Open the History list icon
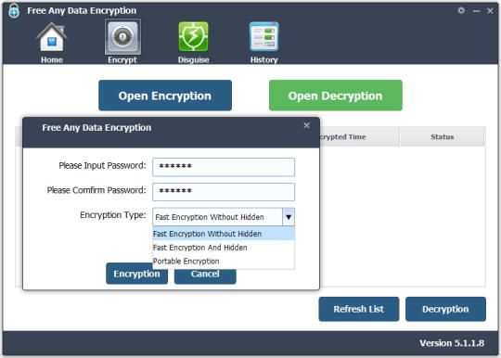This screenshot has height=358, width=501. pos(263,37)
